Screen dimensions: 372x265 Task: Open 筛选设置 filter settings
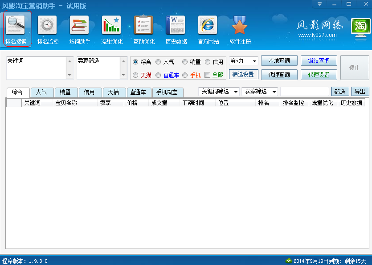[243, 74]
